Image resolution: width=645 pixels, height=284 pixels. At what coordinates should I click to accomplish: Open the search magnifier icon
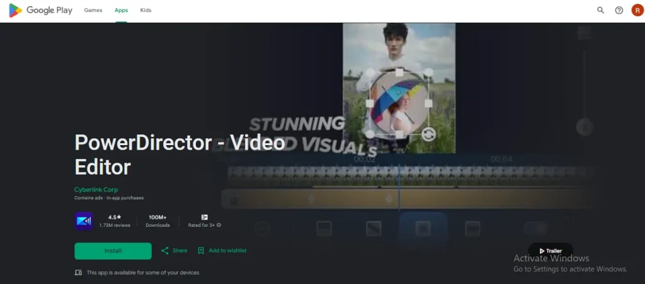(x=600, y=10)
